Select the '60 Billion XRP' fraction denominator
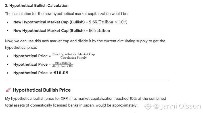203x113 pixels. (x=63, y=66)
